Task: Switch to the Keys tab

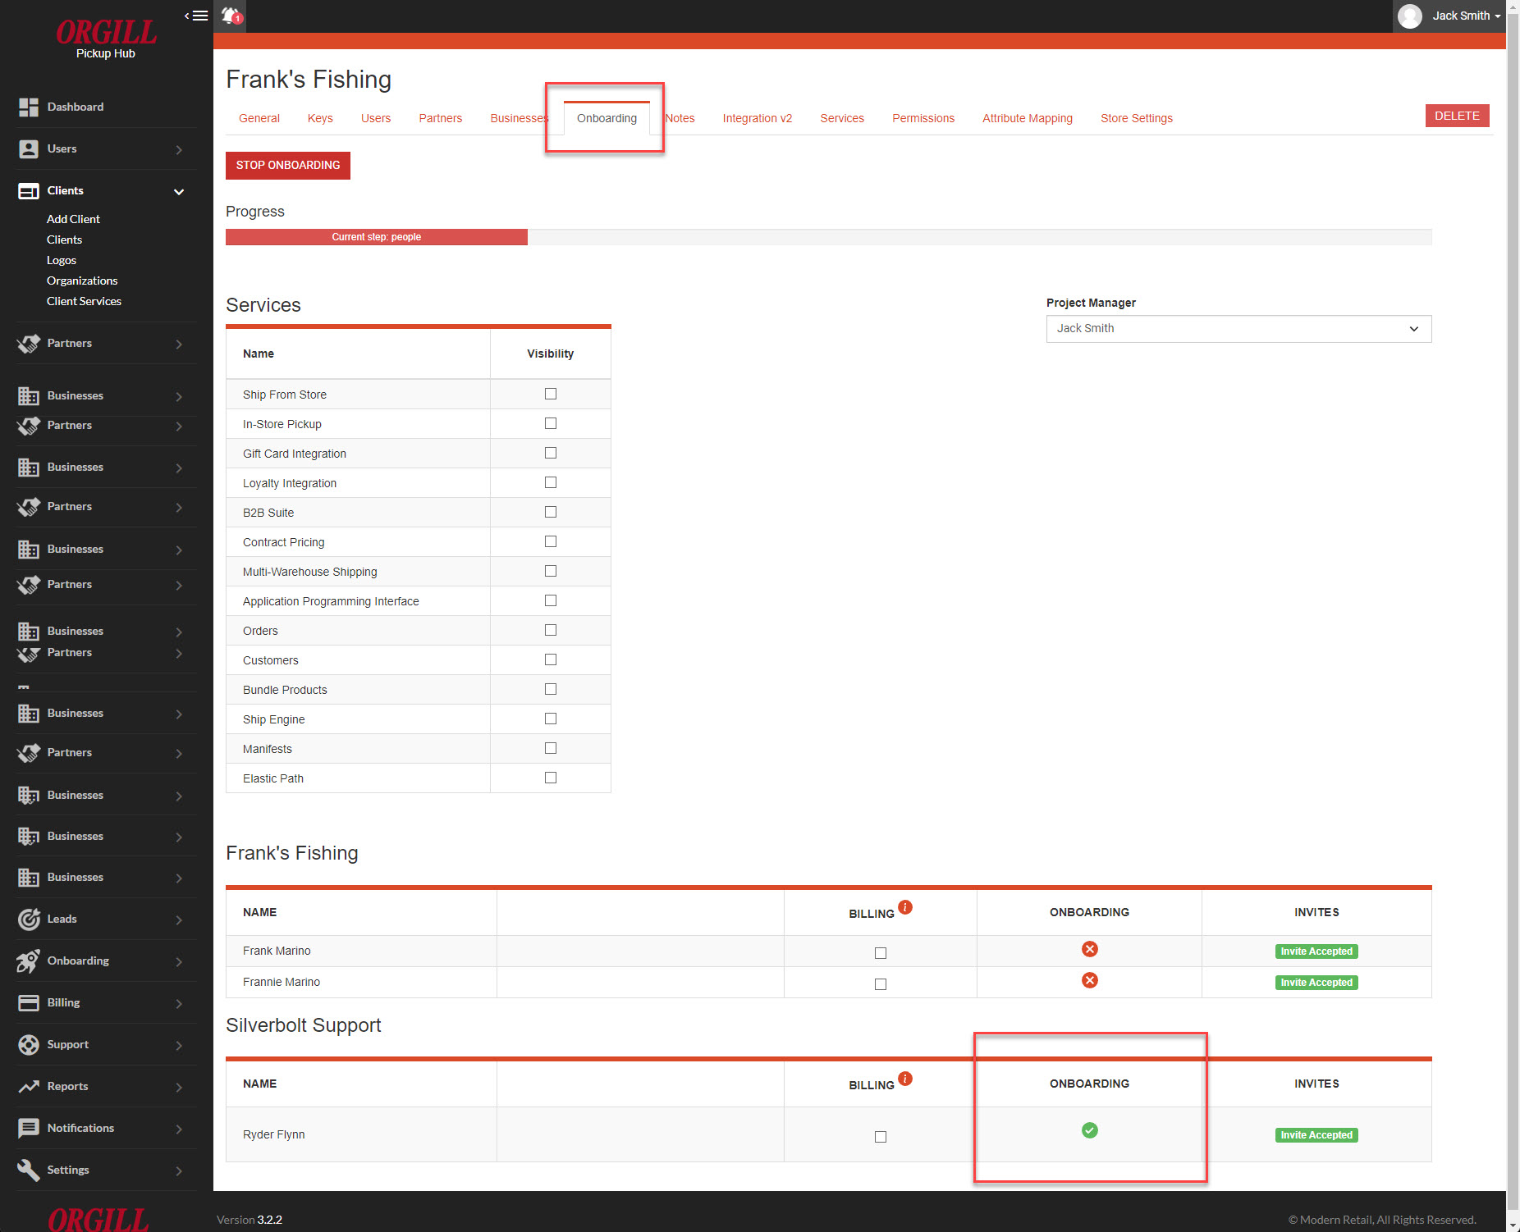Action: point(320,118)
